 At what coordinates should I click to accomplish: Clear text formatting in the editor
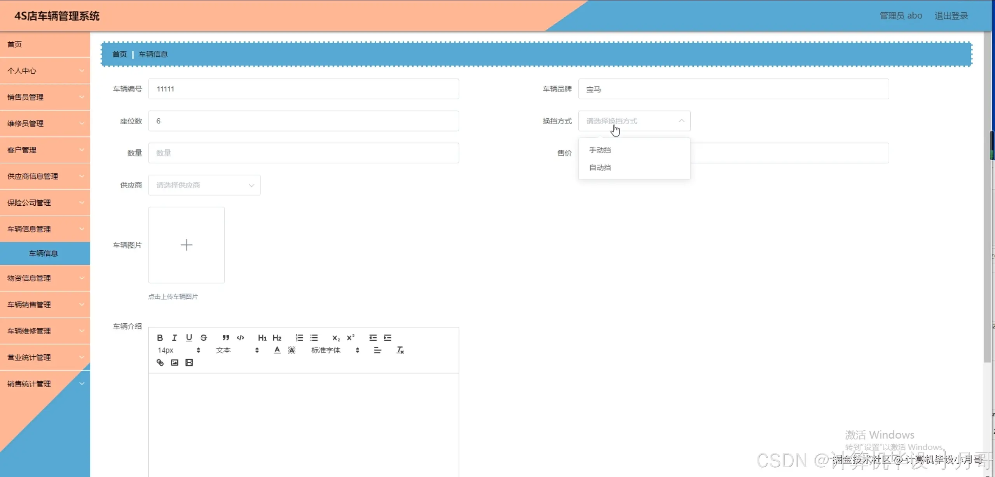pyautogui.click(x=400, y=350)
